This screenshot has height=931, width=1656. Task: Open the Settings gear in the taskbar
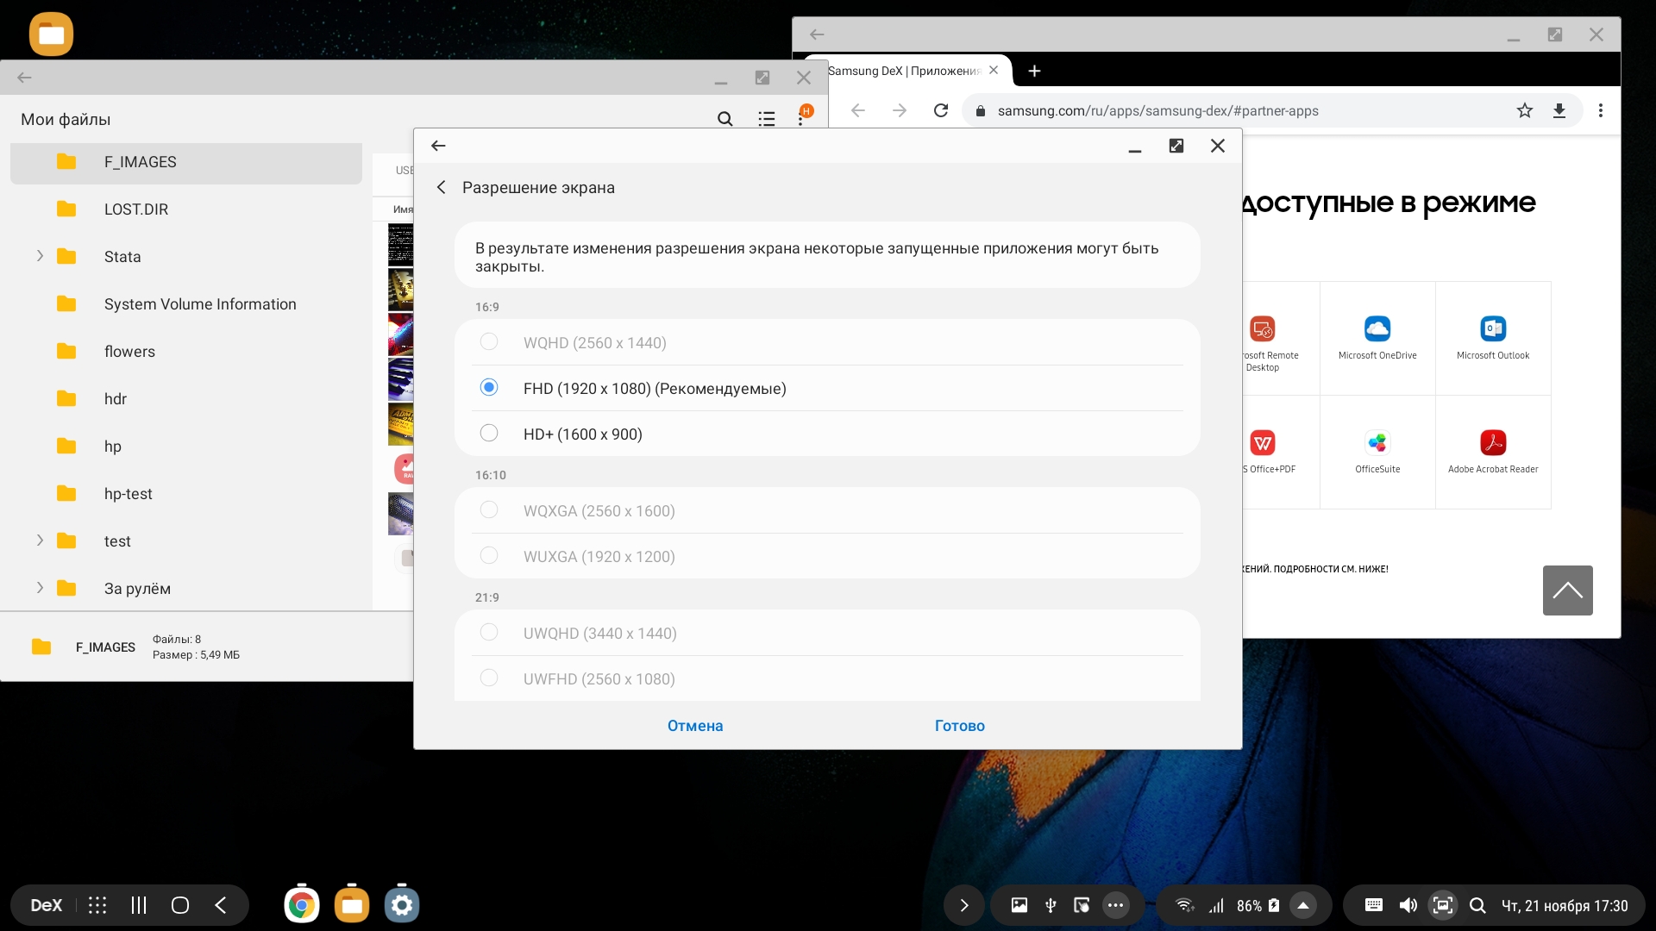401,905
